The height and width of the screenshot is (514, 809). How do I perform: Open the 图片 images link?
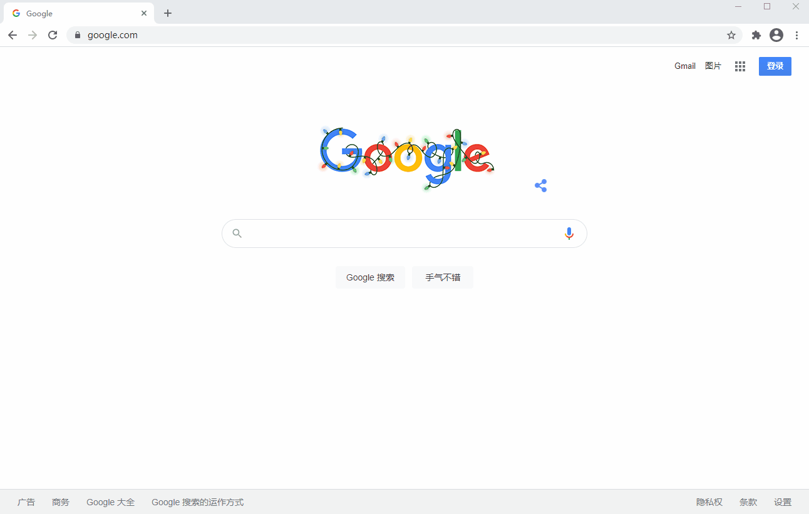[x=713, y=66]
